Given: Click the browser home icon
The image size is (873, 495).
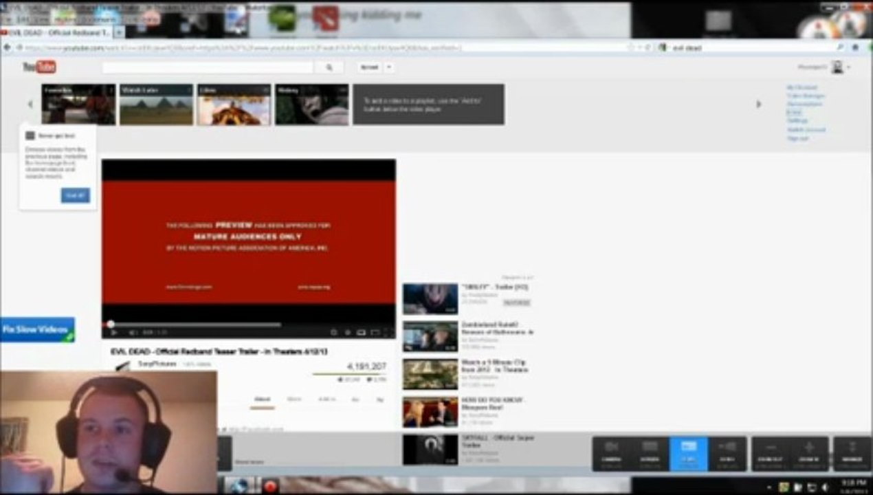Looking at the screenshot, I should coord(856,47).
